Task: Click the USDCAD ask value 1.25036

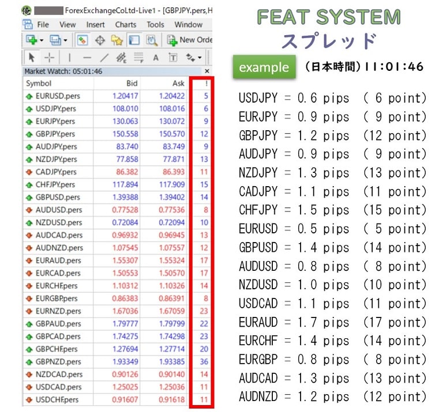Action: click(172, 387)
